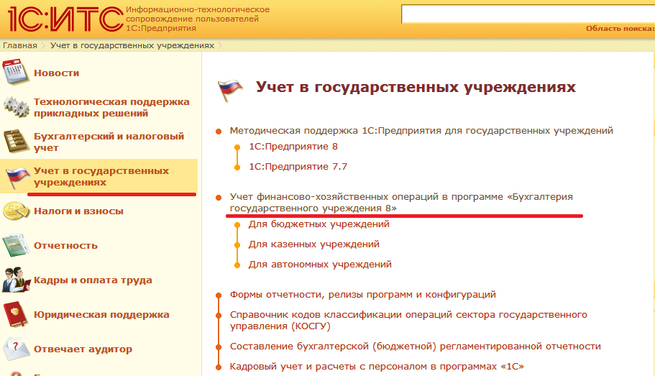Click the 1С:ИТС logo
The image size is (655, 376).
65,19
